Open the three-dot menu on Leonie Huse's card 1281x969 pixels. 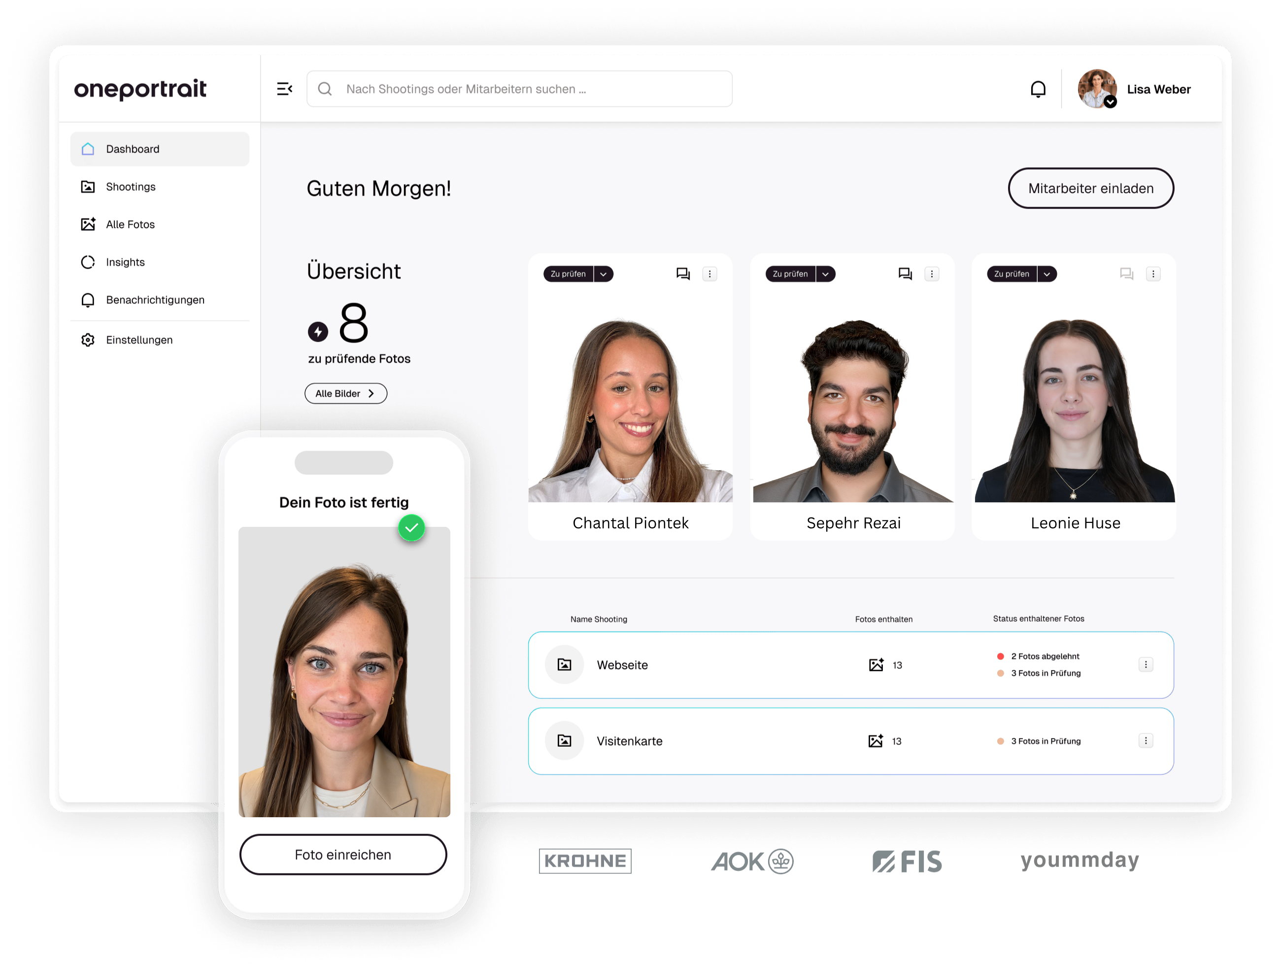[1153, 274]
